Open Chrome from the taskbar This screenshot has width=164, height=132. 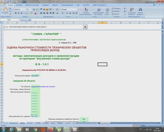35,129
